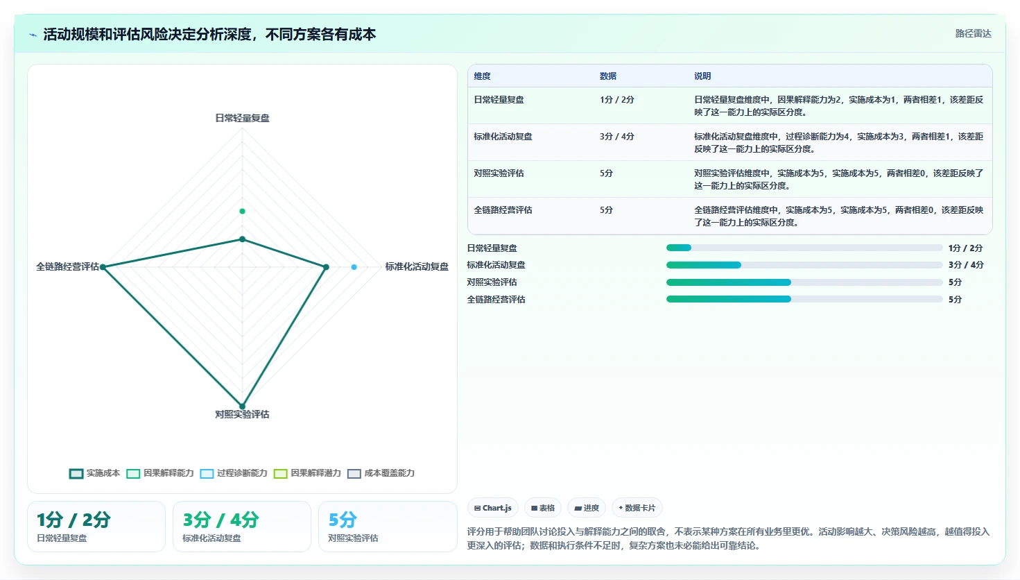Click the 3分 / 4分 cell in the table
This screenshot has height=580, width=1020.
[617, 137]
